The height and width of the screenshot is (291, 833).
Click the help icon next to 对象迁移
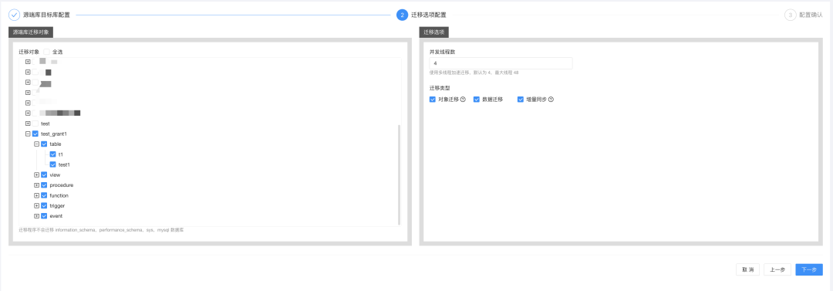click(463, 100)
